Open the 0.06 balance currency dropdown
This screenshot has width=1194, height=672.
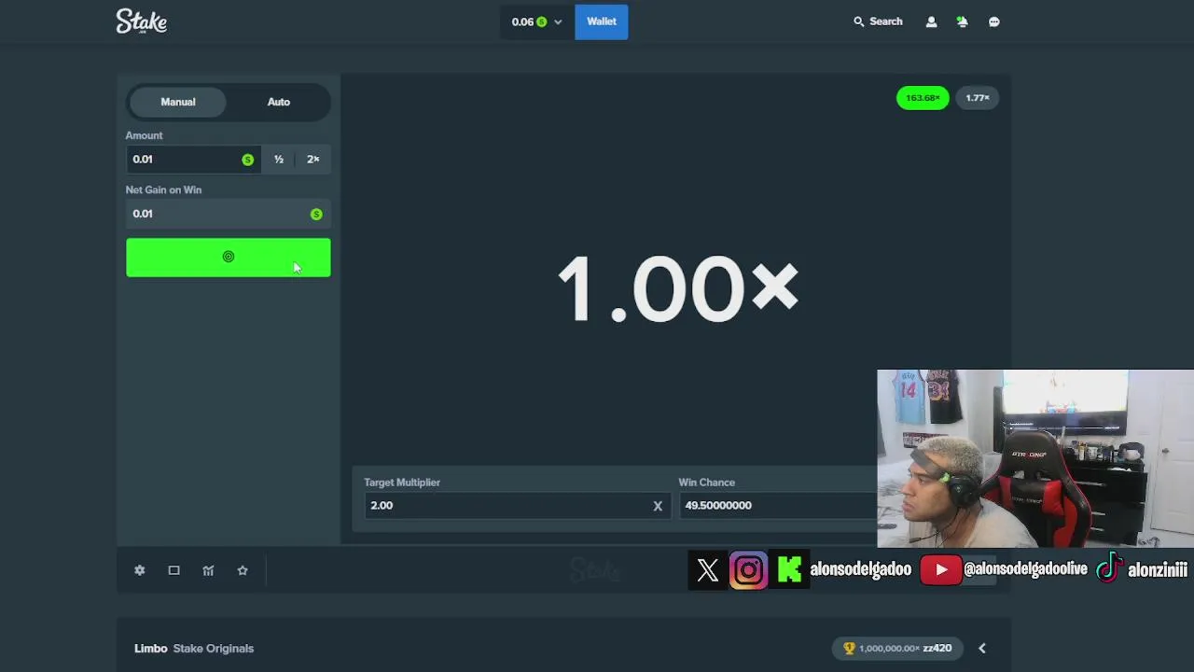[x=536, y=21]
